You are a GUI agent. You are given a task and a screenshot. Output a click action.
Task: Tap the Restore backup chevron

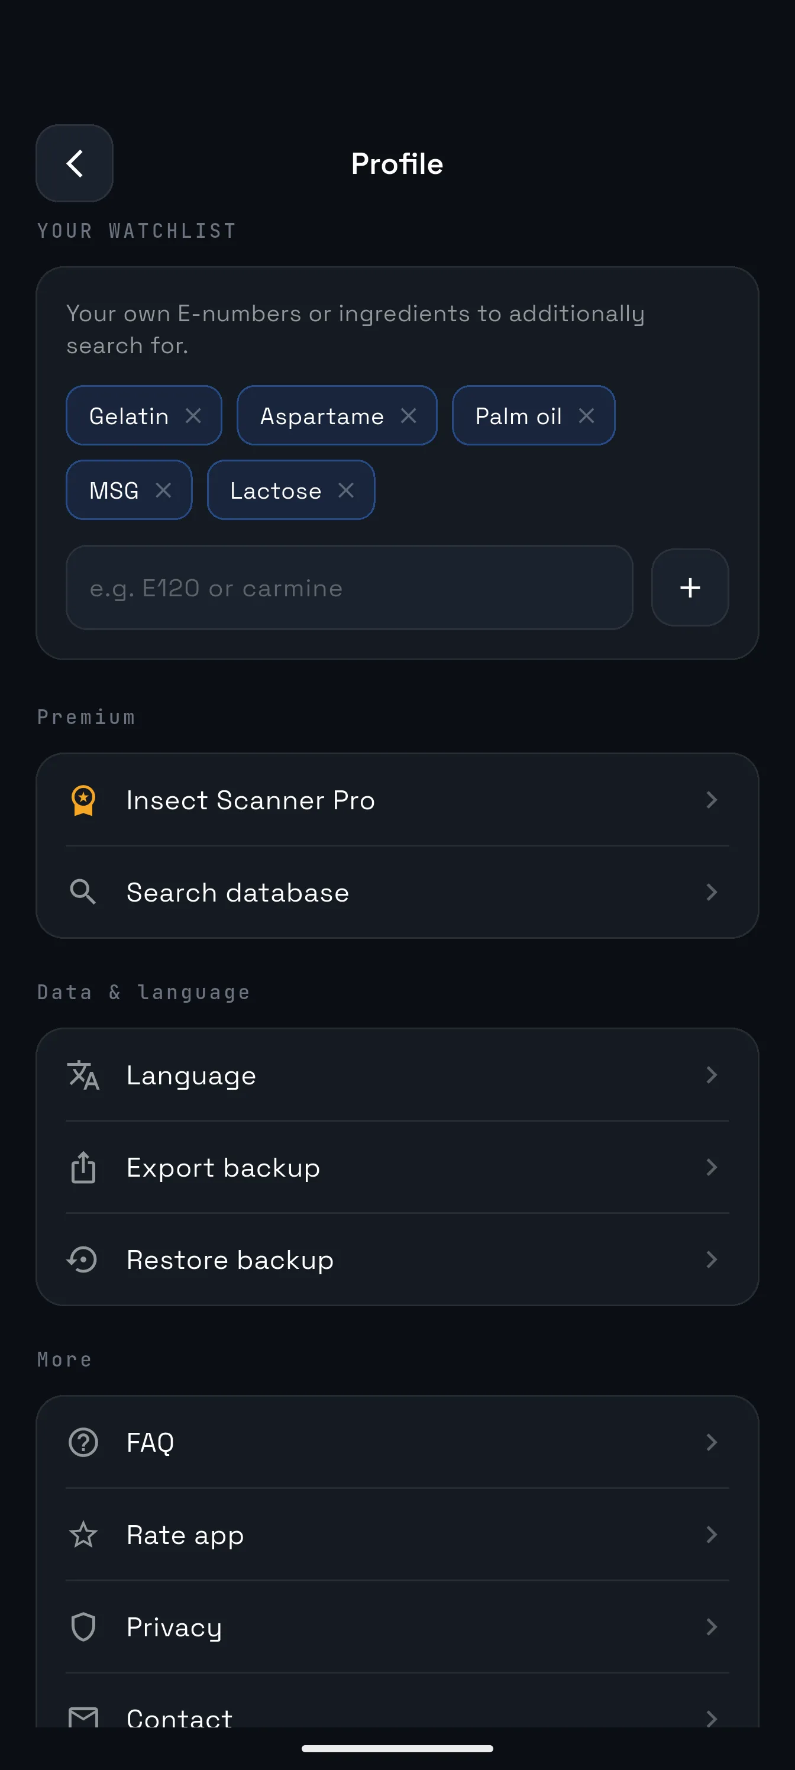(x=712, y=1259)
